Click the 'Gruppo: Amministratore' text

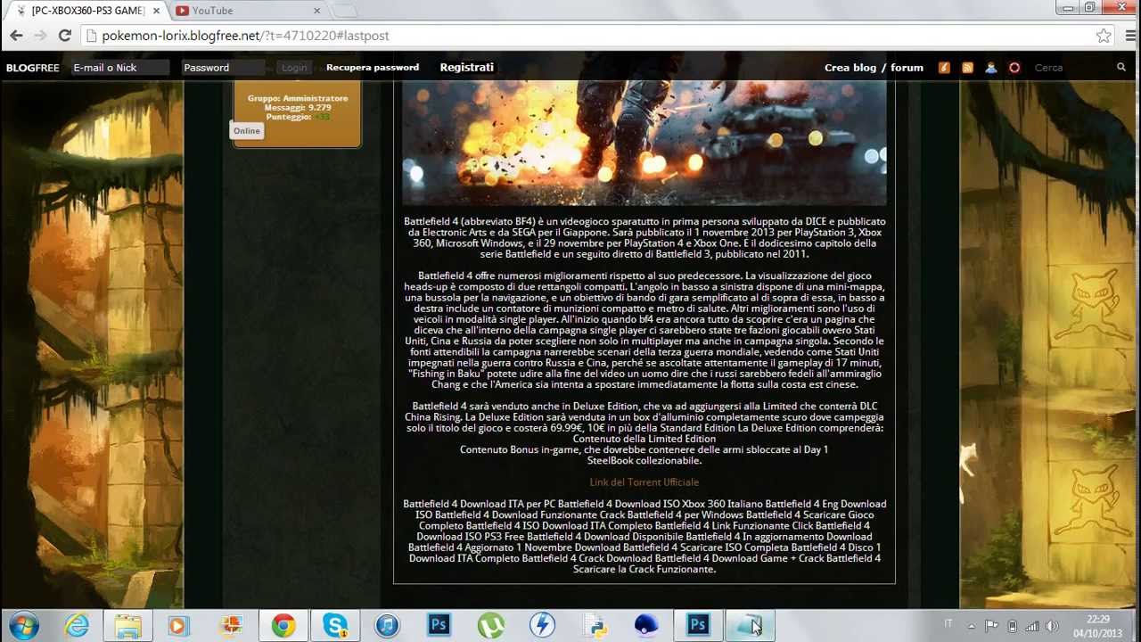coord(298,98)
